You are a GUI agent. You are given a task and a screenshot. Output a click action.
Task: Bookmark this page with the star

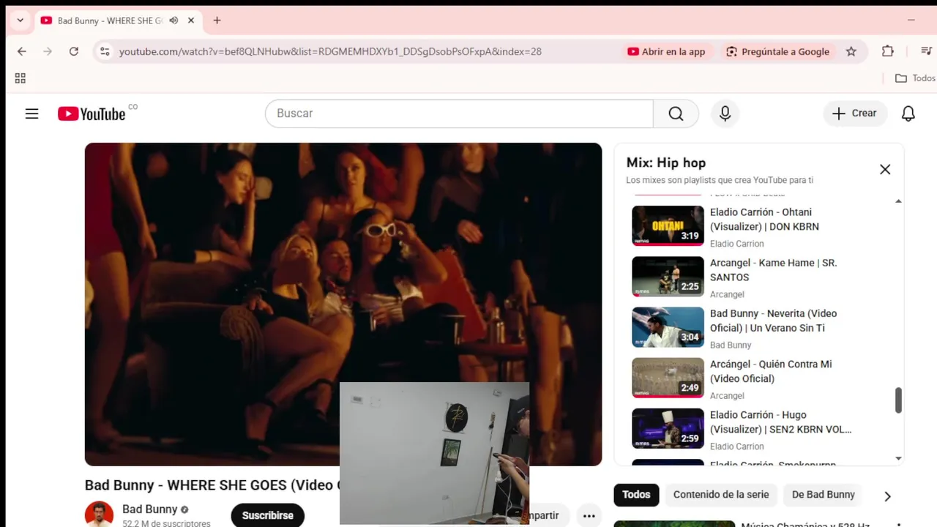851,51
